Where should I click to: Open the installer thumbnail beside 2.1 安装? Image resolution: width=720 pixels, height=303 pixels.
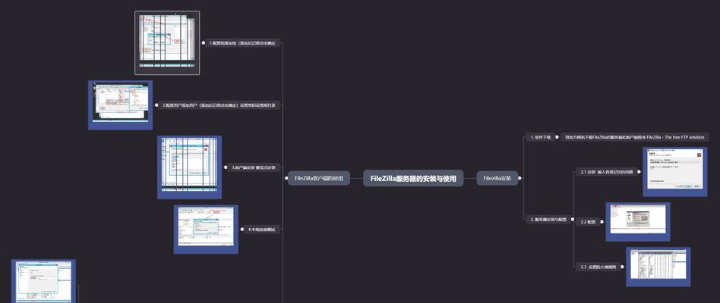point(675,172)
